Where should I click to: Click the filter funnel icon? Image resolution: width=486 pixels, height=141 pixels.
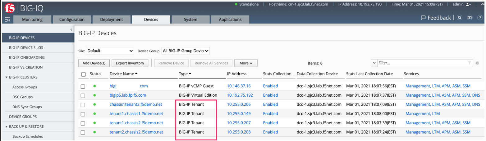point(470,63)
